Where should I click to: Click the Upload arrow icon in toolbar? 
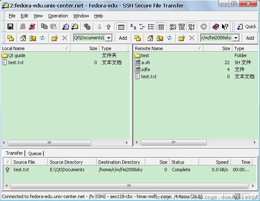coord(109,26)
